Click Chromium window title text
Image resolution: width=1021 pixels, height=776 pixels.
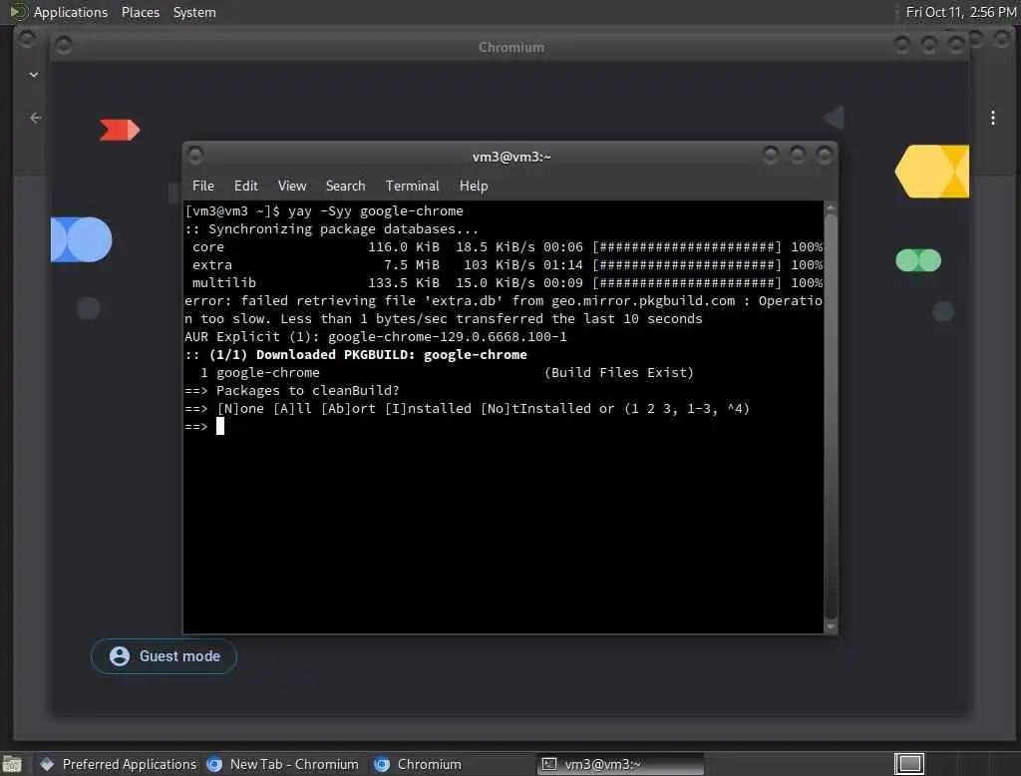point(511,47)
